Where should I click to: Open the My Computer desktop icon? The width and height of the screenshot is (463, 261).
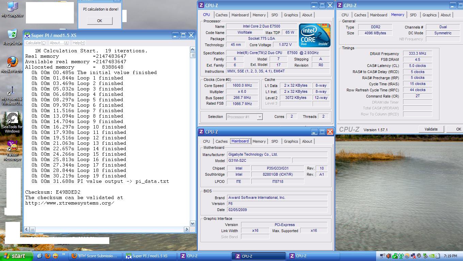(x=12, y=10)
